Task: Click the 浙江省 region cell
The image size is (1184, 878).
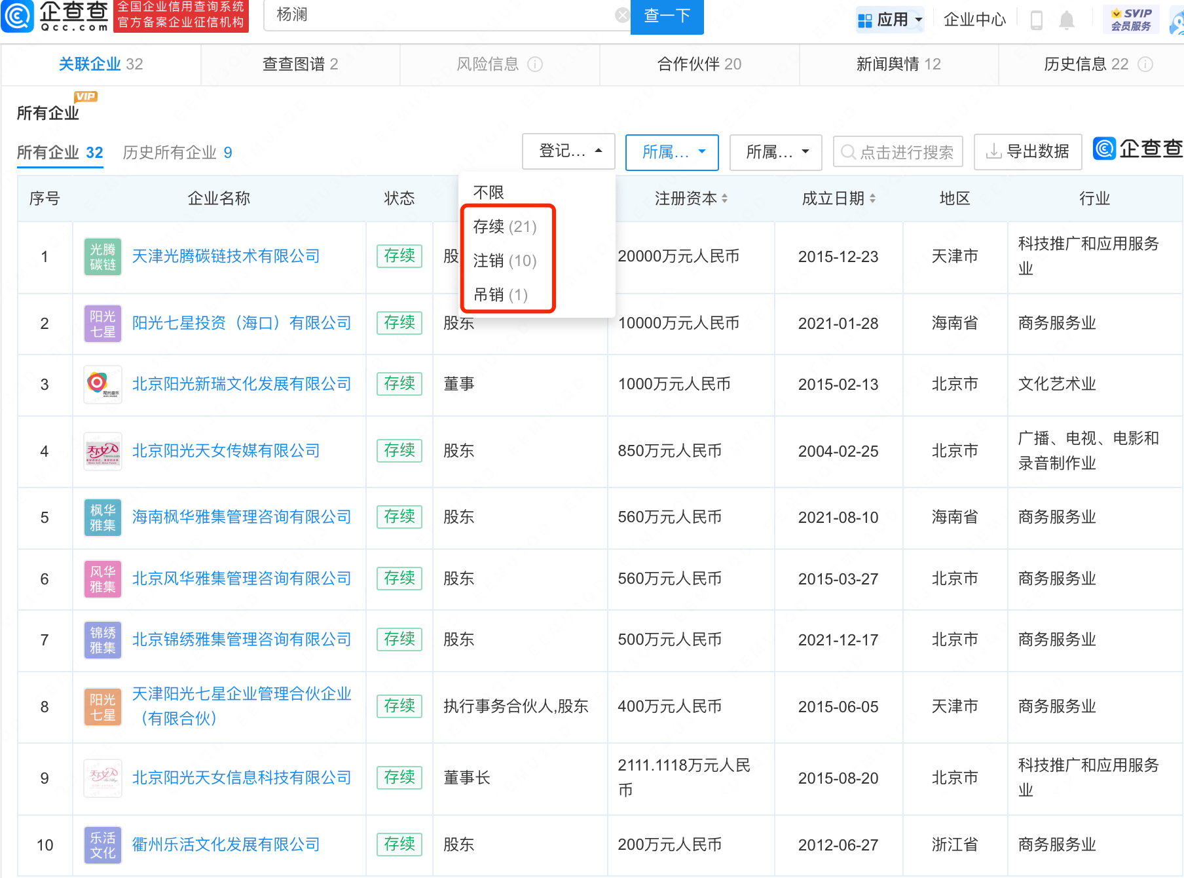Action: (x=955, y=845)
